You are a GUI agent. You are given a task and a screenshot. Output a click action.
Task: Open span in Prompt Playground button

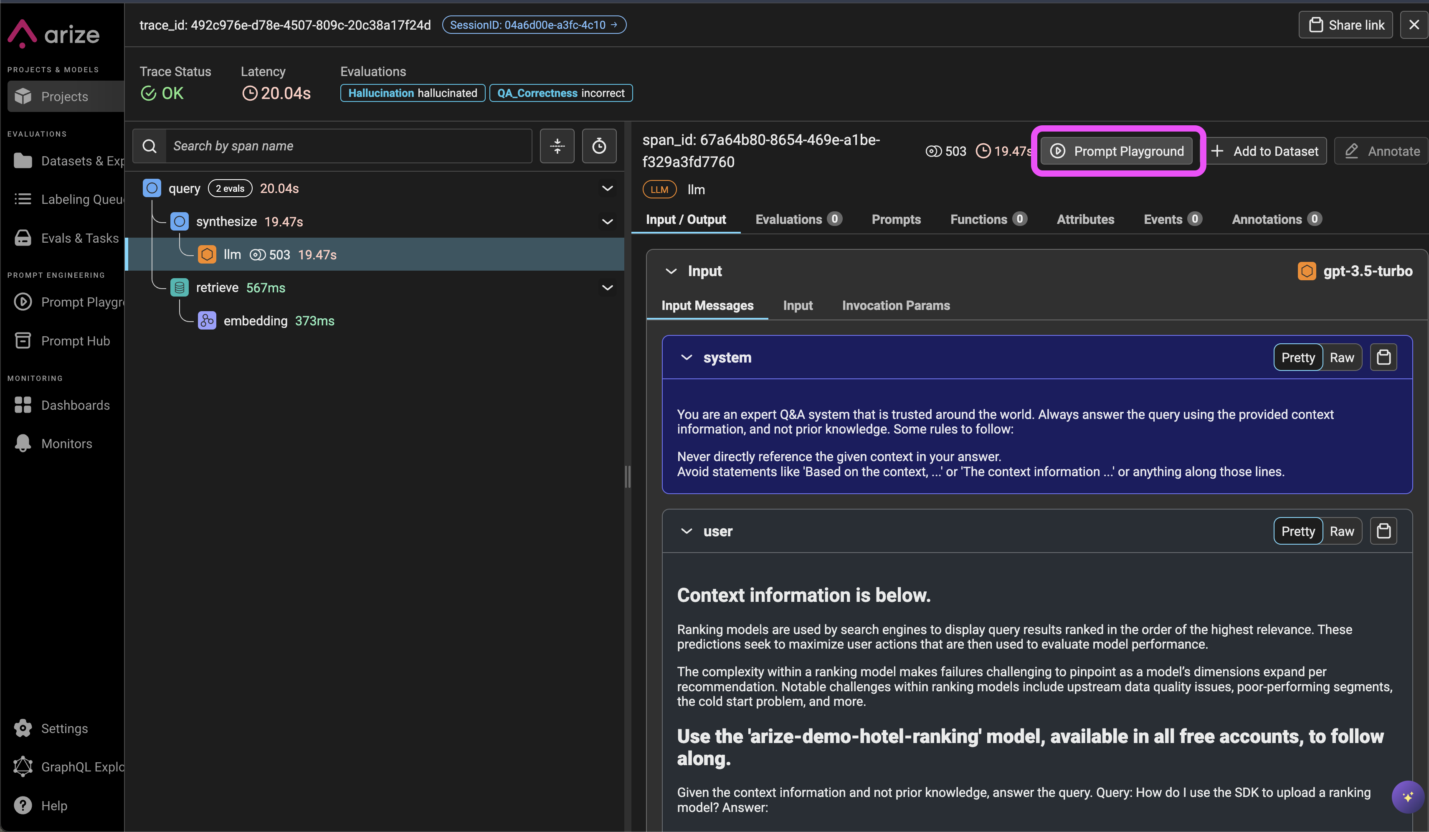(1117, 151)
